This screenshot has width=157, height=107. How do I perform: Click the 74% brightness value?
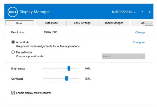[87, 69]
